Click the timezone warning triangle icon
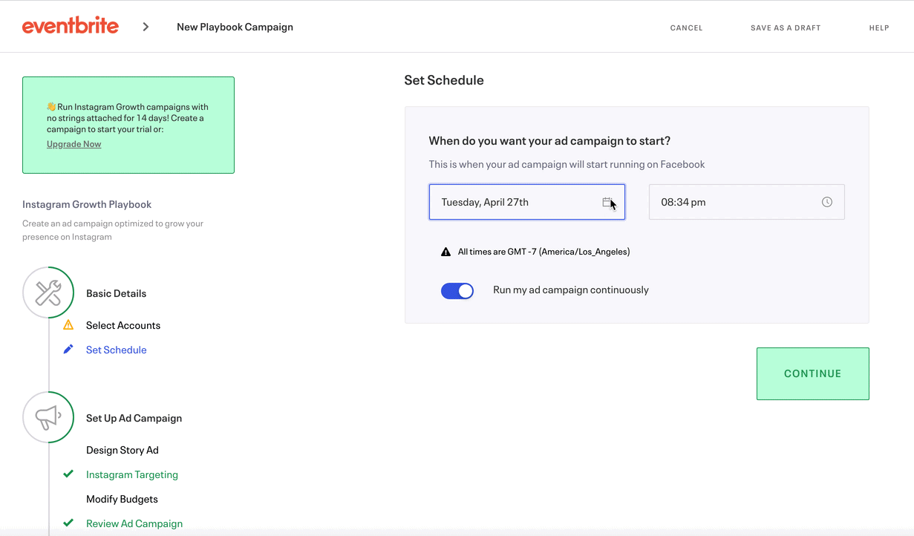Screen dimensions: 914x536 coord(445,252)
